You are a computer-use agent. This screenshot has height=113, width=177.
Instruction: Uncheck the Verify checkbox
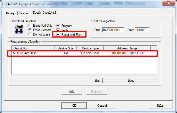tap(58, 30)
